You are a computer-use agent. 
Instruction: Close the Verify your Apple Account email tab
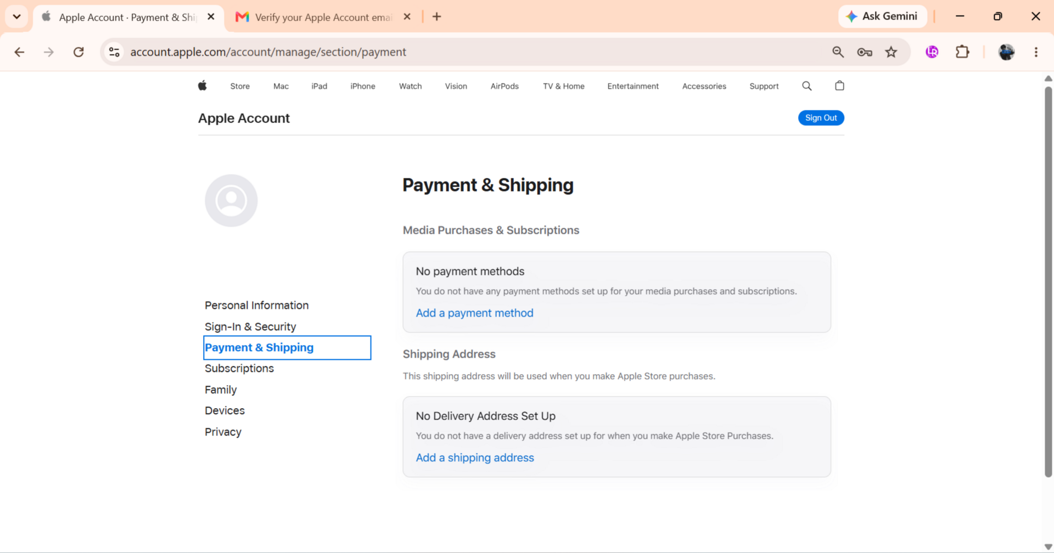point(407,17)
